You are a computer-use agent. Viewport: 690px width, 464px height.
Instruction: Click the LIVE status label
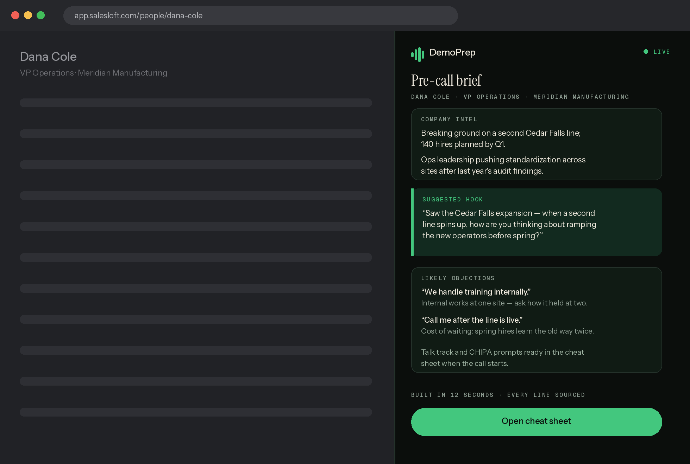click(661, 52)
